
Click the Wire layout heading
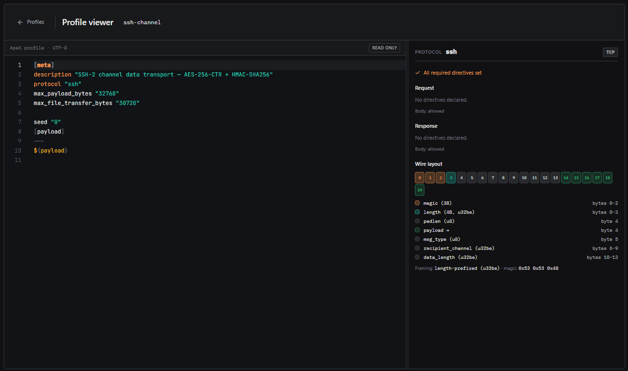pos(429,164)
